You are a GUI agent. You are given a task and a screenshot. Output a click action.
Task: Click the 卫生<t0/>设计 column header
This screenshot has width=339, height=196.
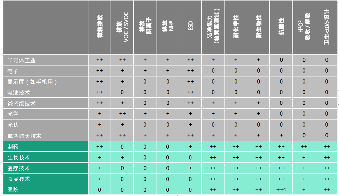click(x=326, y=27)
